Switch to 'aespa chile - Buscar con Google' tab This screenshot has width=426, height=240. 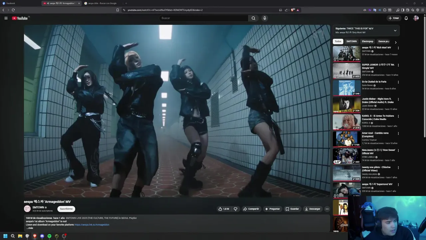102,3
